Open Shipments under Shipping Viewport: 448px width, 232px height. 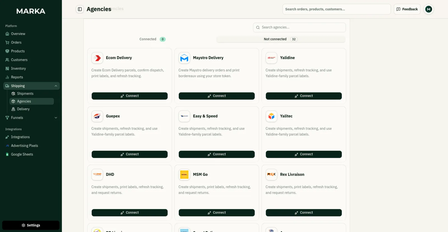click(x=32, y=94)
